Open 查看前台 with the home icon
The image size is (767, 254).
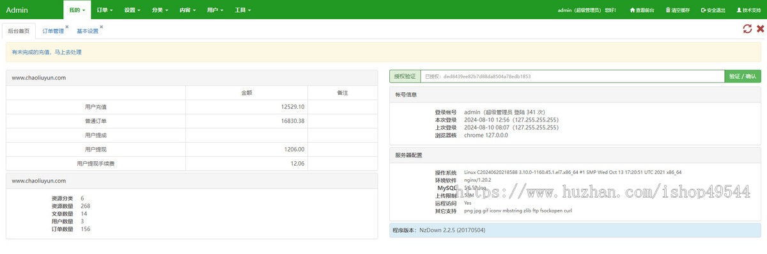[x=642, y=10]
